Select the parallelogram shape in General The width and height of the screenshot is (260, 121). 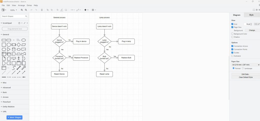[x=24, y=45]
